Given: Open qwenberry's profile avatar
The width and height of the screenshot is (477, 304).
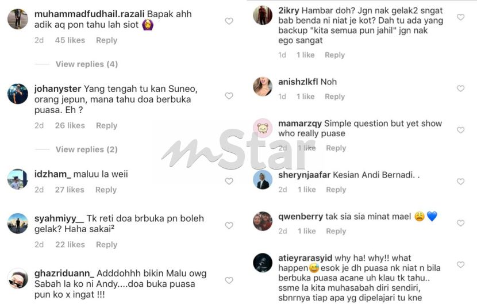Looking at the screenshot, I should click(263, 221).
